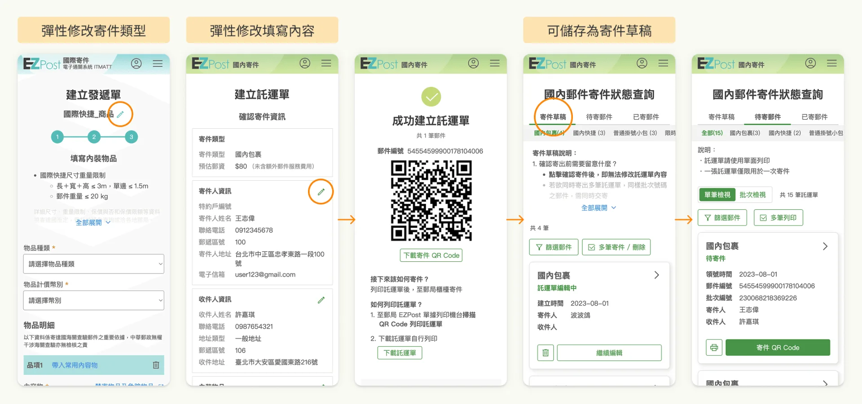Open hamburger menu on 建立託運單 screen

coord(326,63)
